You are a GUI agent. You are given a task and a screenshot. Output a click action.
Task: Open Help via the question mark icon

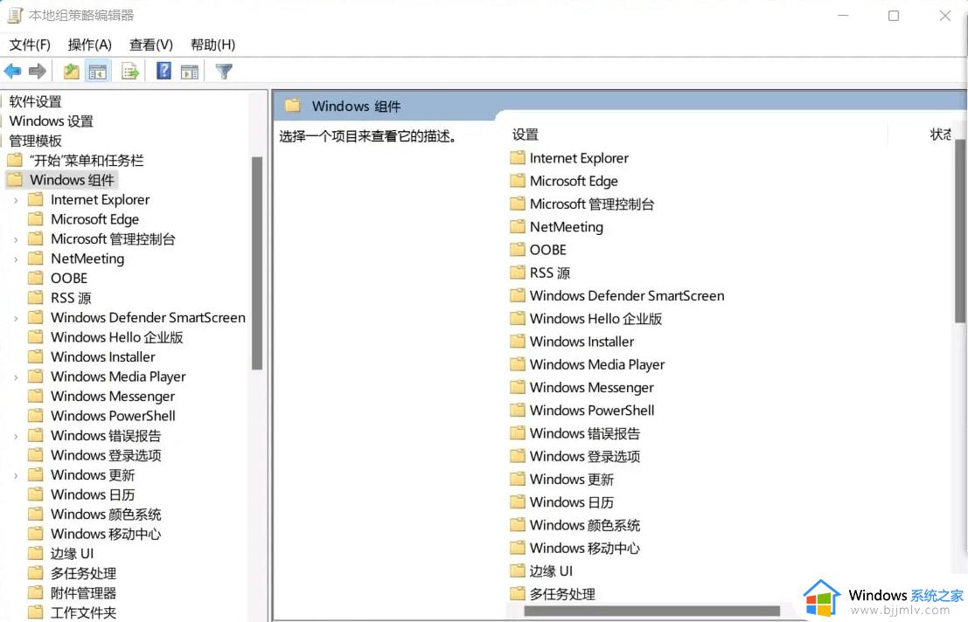pos(164,71)
